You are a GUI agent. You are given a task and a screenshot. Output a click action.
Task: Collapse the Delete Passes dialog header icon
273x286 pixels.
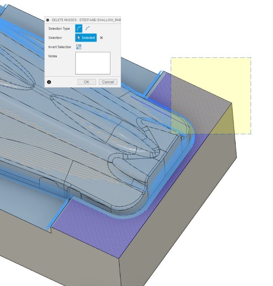point(48,20)
